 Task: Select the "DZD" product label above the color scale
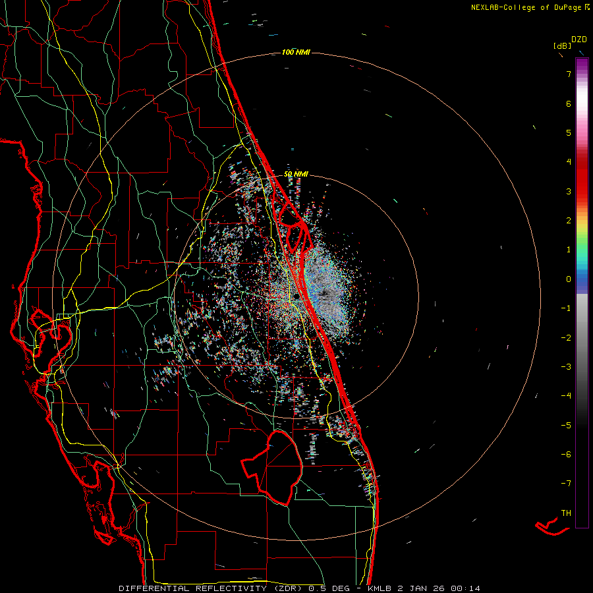click(579, 40)
